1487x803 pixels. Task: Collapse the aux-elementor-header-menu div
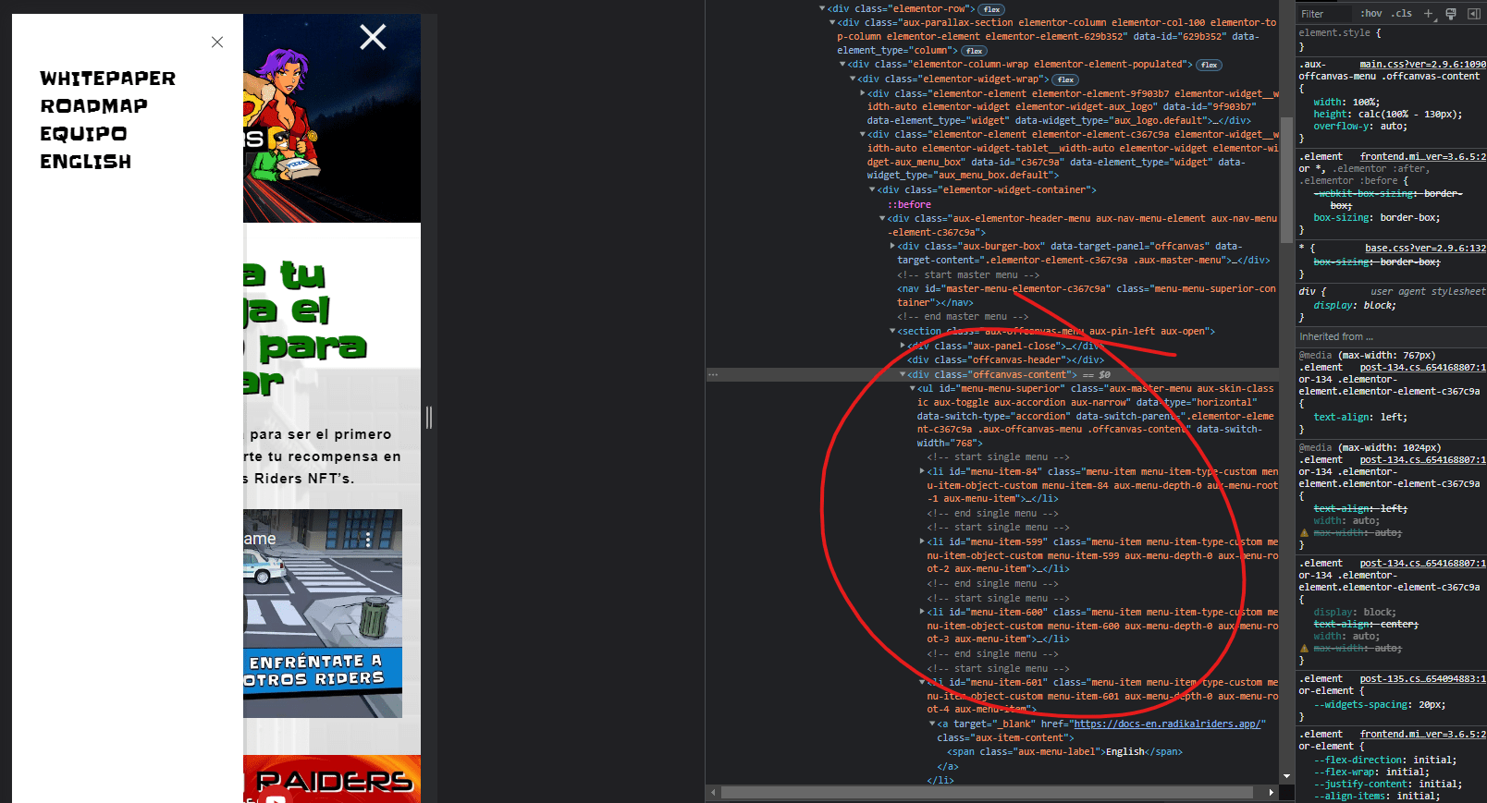click(x=882, y=218)
